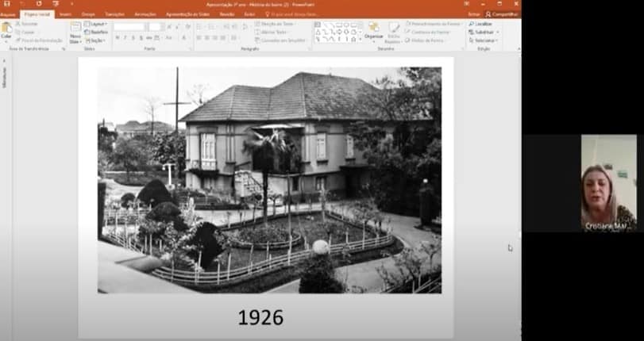Click the Recortar command

(26, 24)
